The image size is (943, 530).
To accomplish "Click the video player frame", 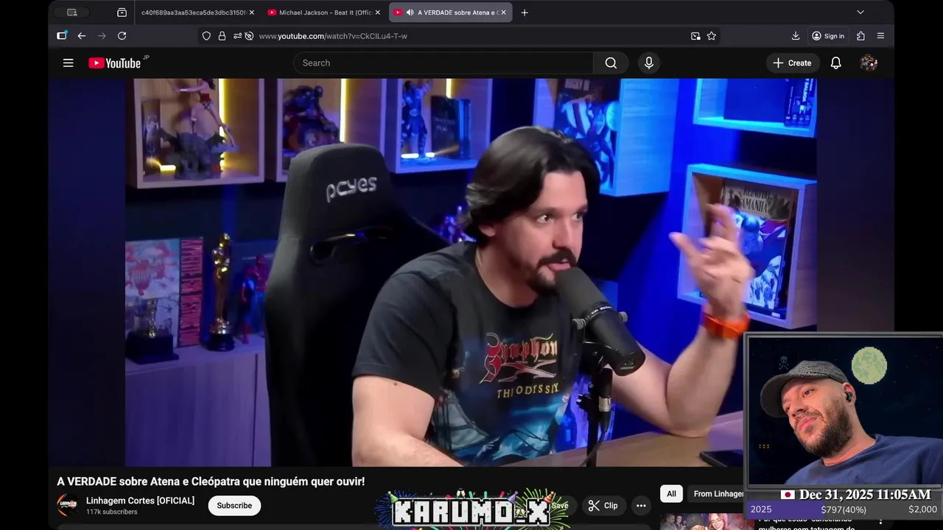I will [471, 272].
